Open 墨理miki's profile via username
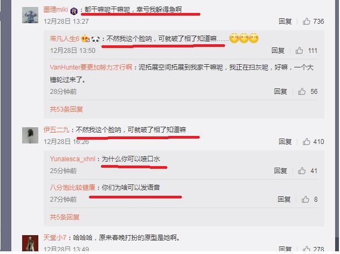Screen dimensions: 340x254 (56, 10)
